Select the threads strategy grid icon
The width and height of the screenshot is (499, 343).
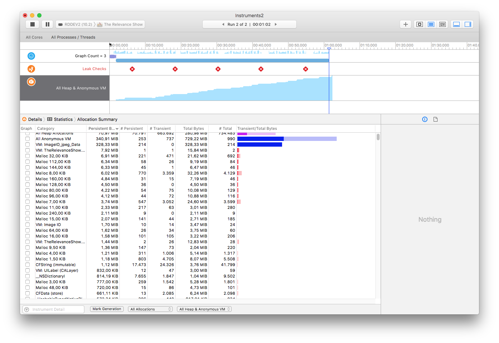pos(443,24)
